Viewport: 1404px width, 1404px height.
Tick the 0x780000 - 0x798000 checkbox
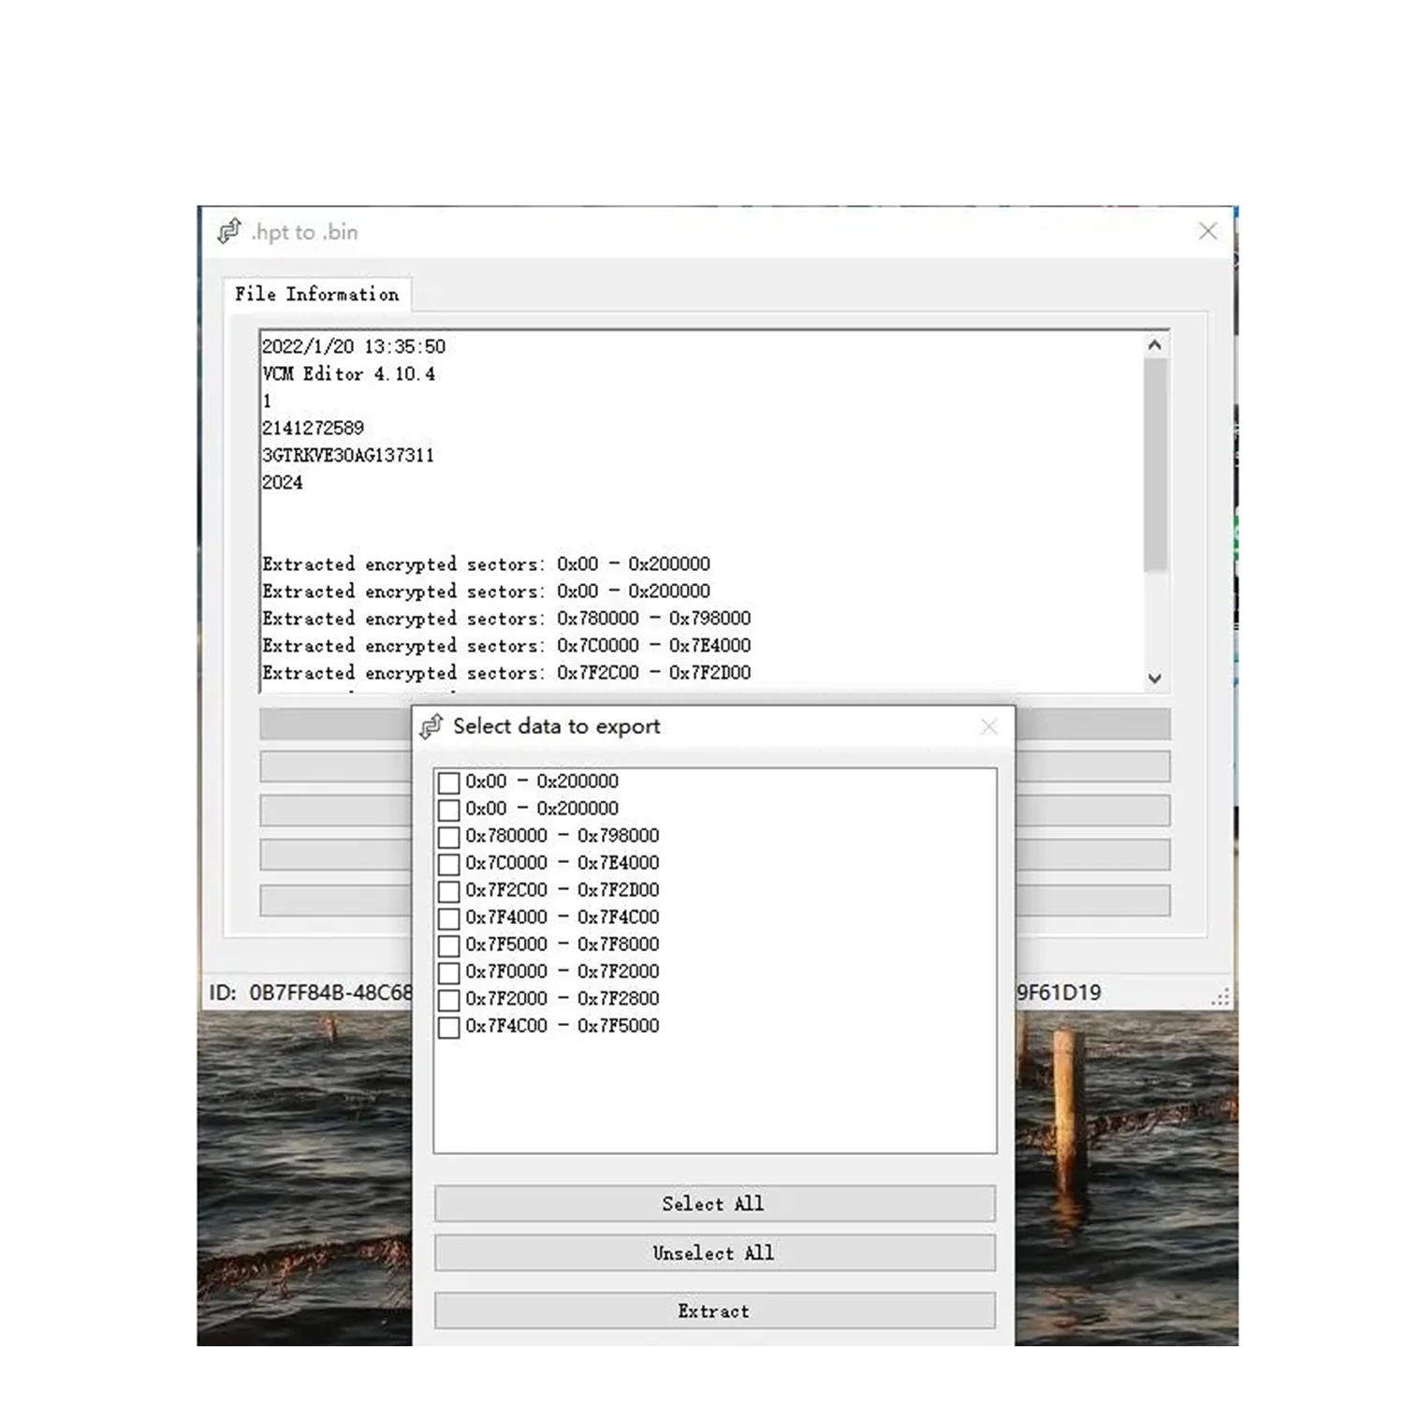[x=449, y=837]
